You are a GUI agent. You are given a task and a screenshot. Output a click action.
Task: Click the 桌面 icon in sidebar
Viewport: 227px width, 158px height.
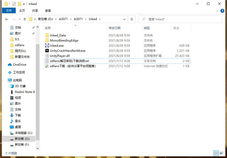pos(12,127)
